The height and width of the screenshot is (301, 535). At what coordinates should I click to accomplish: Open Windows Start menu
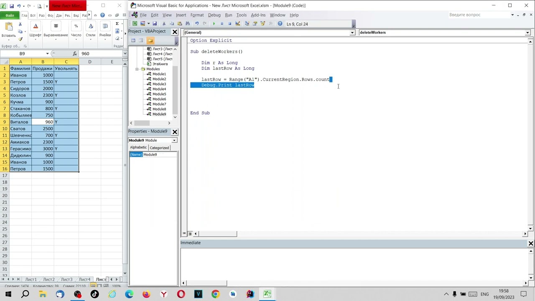pyautogui.click(x=8, y=294)
